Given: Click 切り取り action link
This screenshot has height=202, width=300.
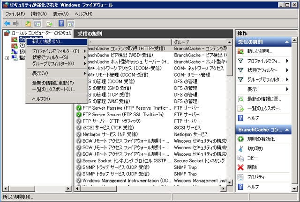Looking at the screenshot, I should point(255,148).
